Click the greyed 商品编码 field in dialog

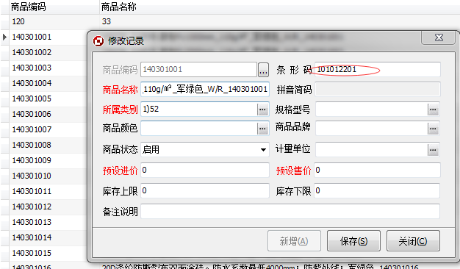tap(198, 70)
